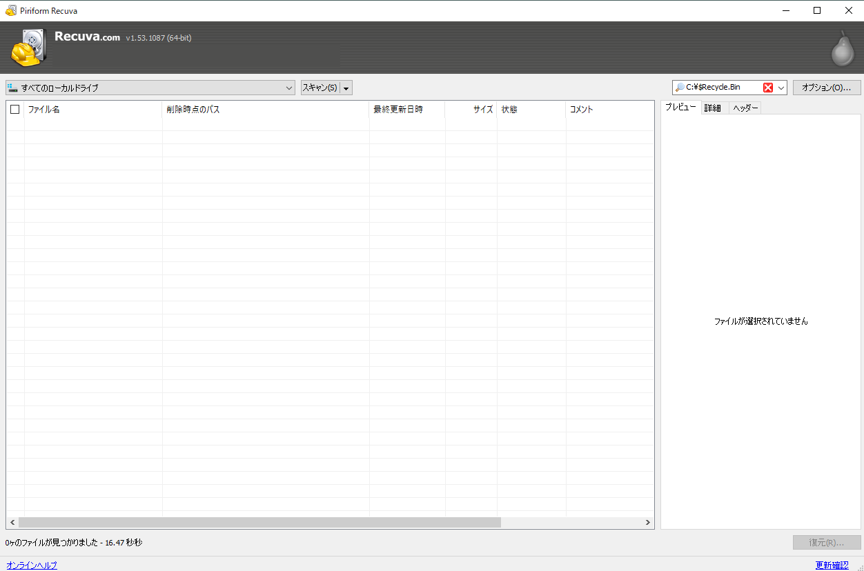Click the Piriform pear logo icon
Viewport: 864px width, 571px height.
coord(842,49)
